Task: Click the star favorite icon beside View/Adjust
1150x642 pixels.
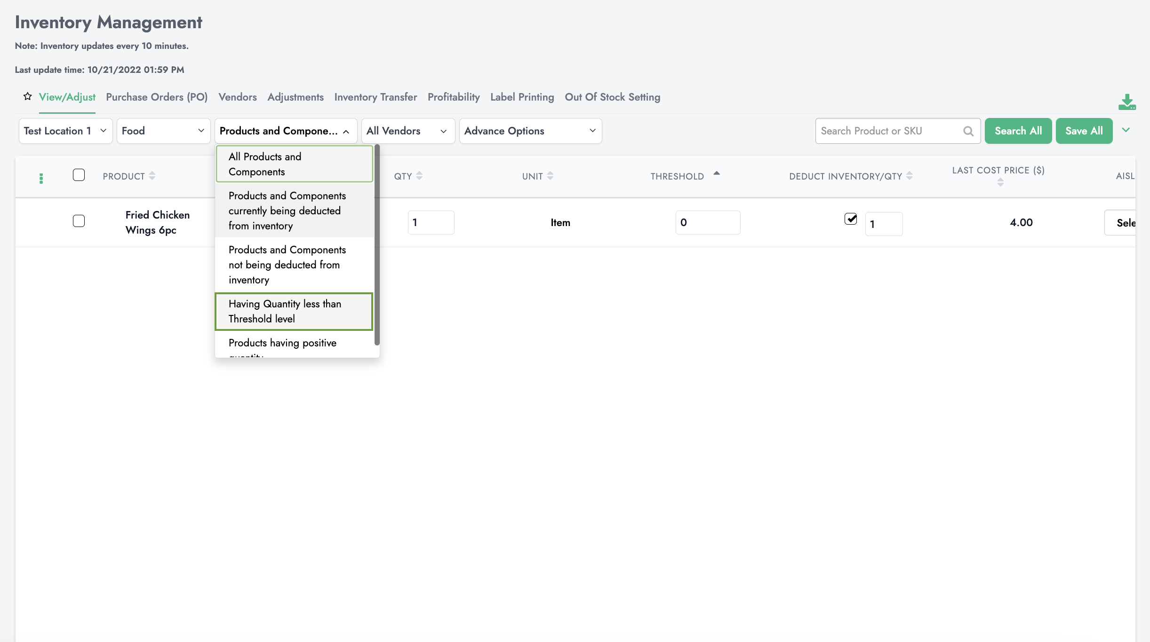Action: click(28, 96)
